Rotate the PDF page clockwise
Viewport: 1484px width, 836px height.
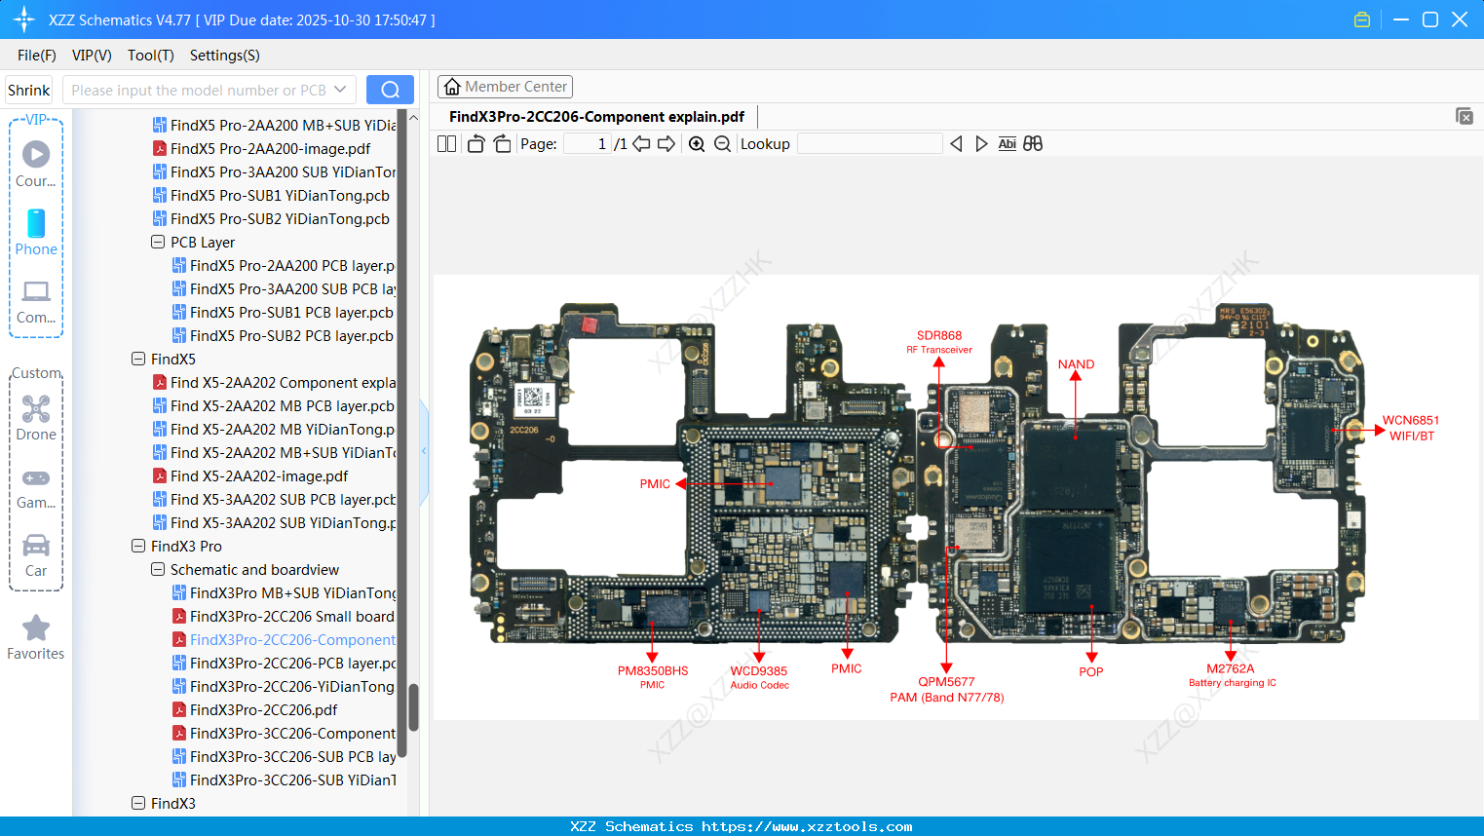(501, 143)
